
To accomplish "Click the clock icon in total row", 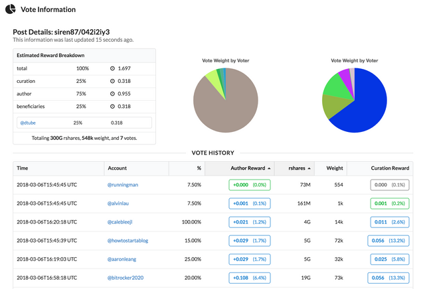I will (x=112, y=68).
